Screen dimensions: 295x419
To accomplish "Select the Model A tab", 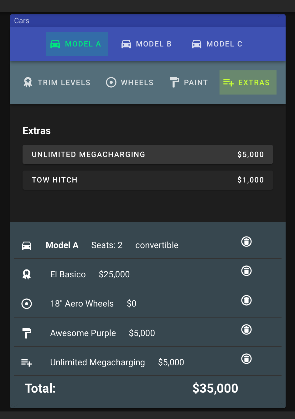I will click(x=77, y=44).
